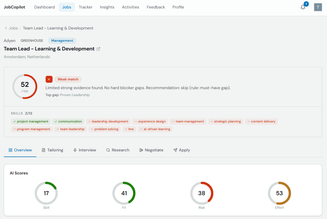Open Activities in top navigation
Screen dimensions: 327x219
pos(130,7)
